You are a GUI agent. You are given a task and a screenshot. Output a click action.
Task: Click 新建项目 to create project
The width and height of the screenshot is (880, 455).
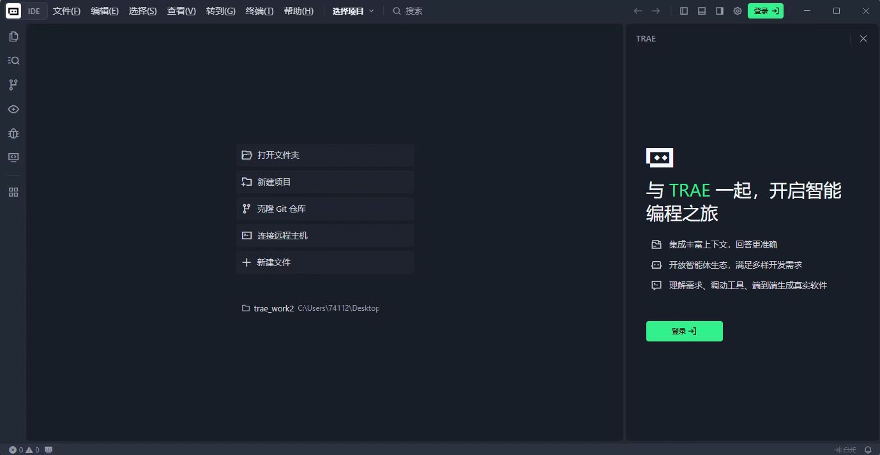(x=325, y=182)
